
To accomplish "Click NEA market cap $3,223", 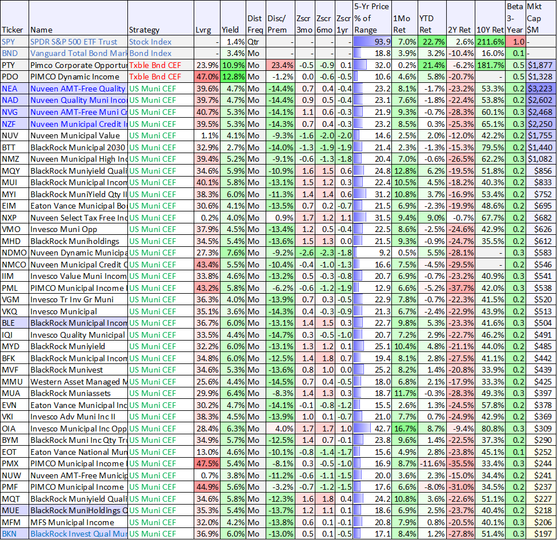I will coord(540,89).
